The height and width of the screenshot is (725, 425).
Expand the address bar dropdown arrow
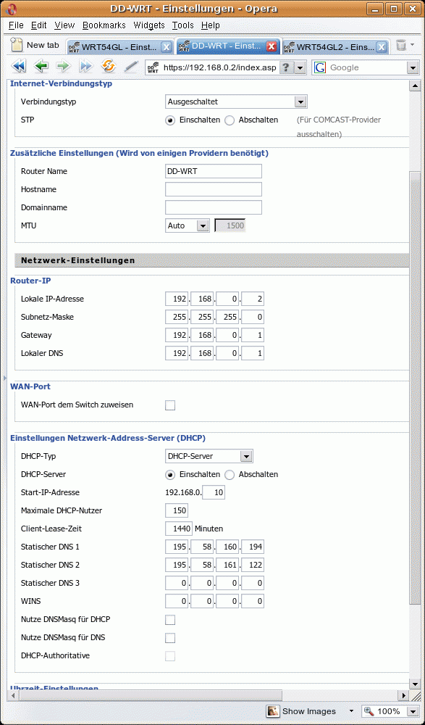pyautogui.click(x=300, y=68)
